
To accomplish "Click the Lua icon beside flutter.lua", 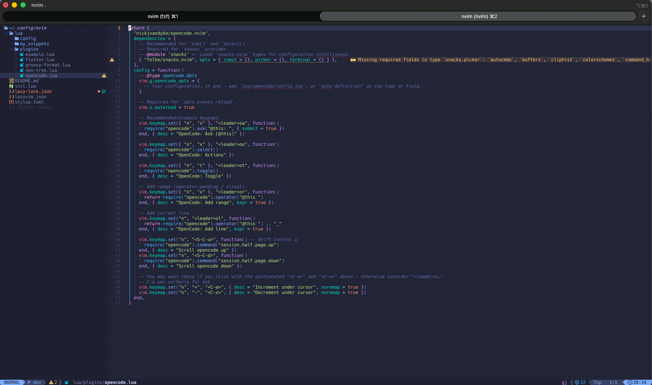I will point(22,60).
